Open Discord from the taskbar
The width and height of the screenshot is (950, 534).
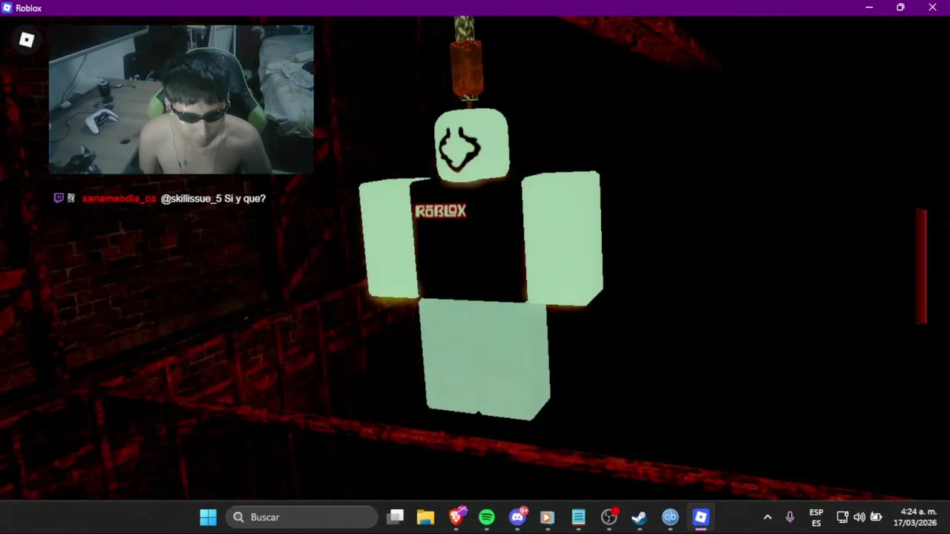[517, 517]
